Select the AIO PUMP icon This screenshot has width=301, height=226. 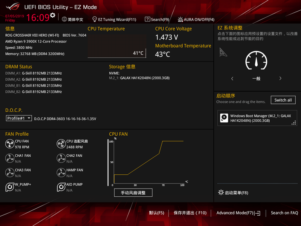(x=61, y=187)
